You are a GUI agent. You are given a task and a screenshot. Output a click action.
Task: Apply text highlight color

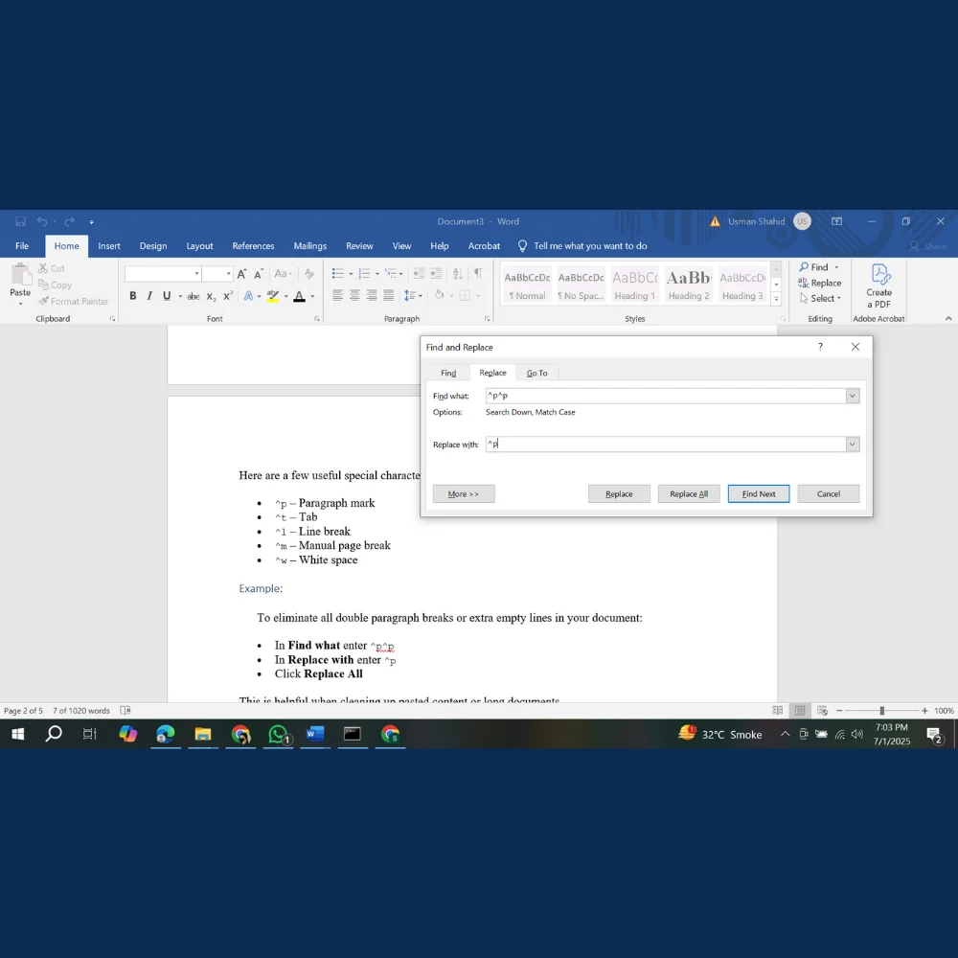click(x=272, y=296)
